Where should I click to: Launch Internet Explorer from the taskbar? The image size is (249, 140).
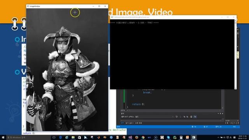(67, 137)
